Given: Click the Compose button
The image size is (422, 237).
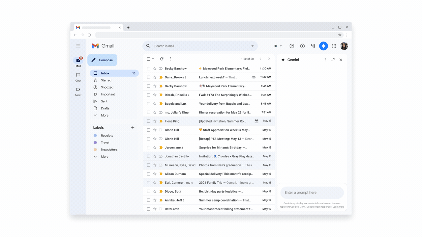Looking at the screenshot, I should tap(102, 60).
